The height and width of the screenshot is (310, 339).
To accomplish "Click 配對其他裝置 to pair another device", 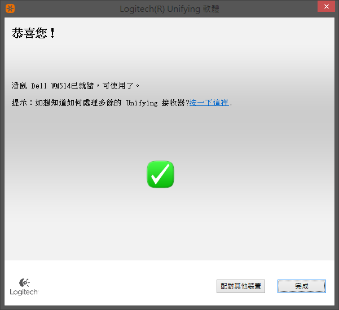I will click(x=241, y=286).
